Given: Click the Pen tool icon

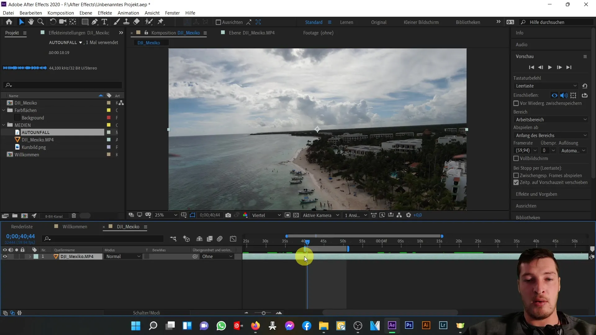Looking at the screenshot, I should [93, 22].
